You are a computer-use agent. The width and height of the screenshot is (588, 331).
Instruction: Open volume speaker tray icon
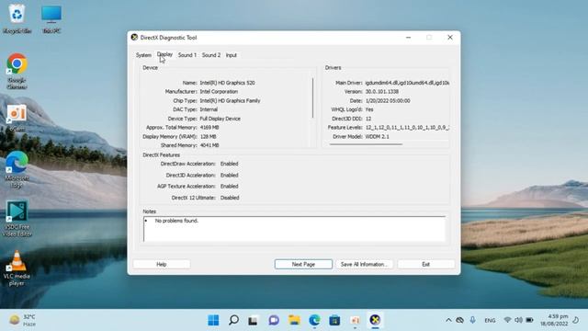[518, 320]
